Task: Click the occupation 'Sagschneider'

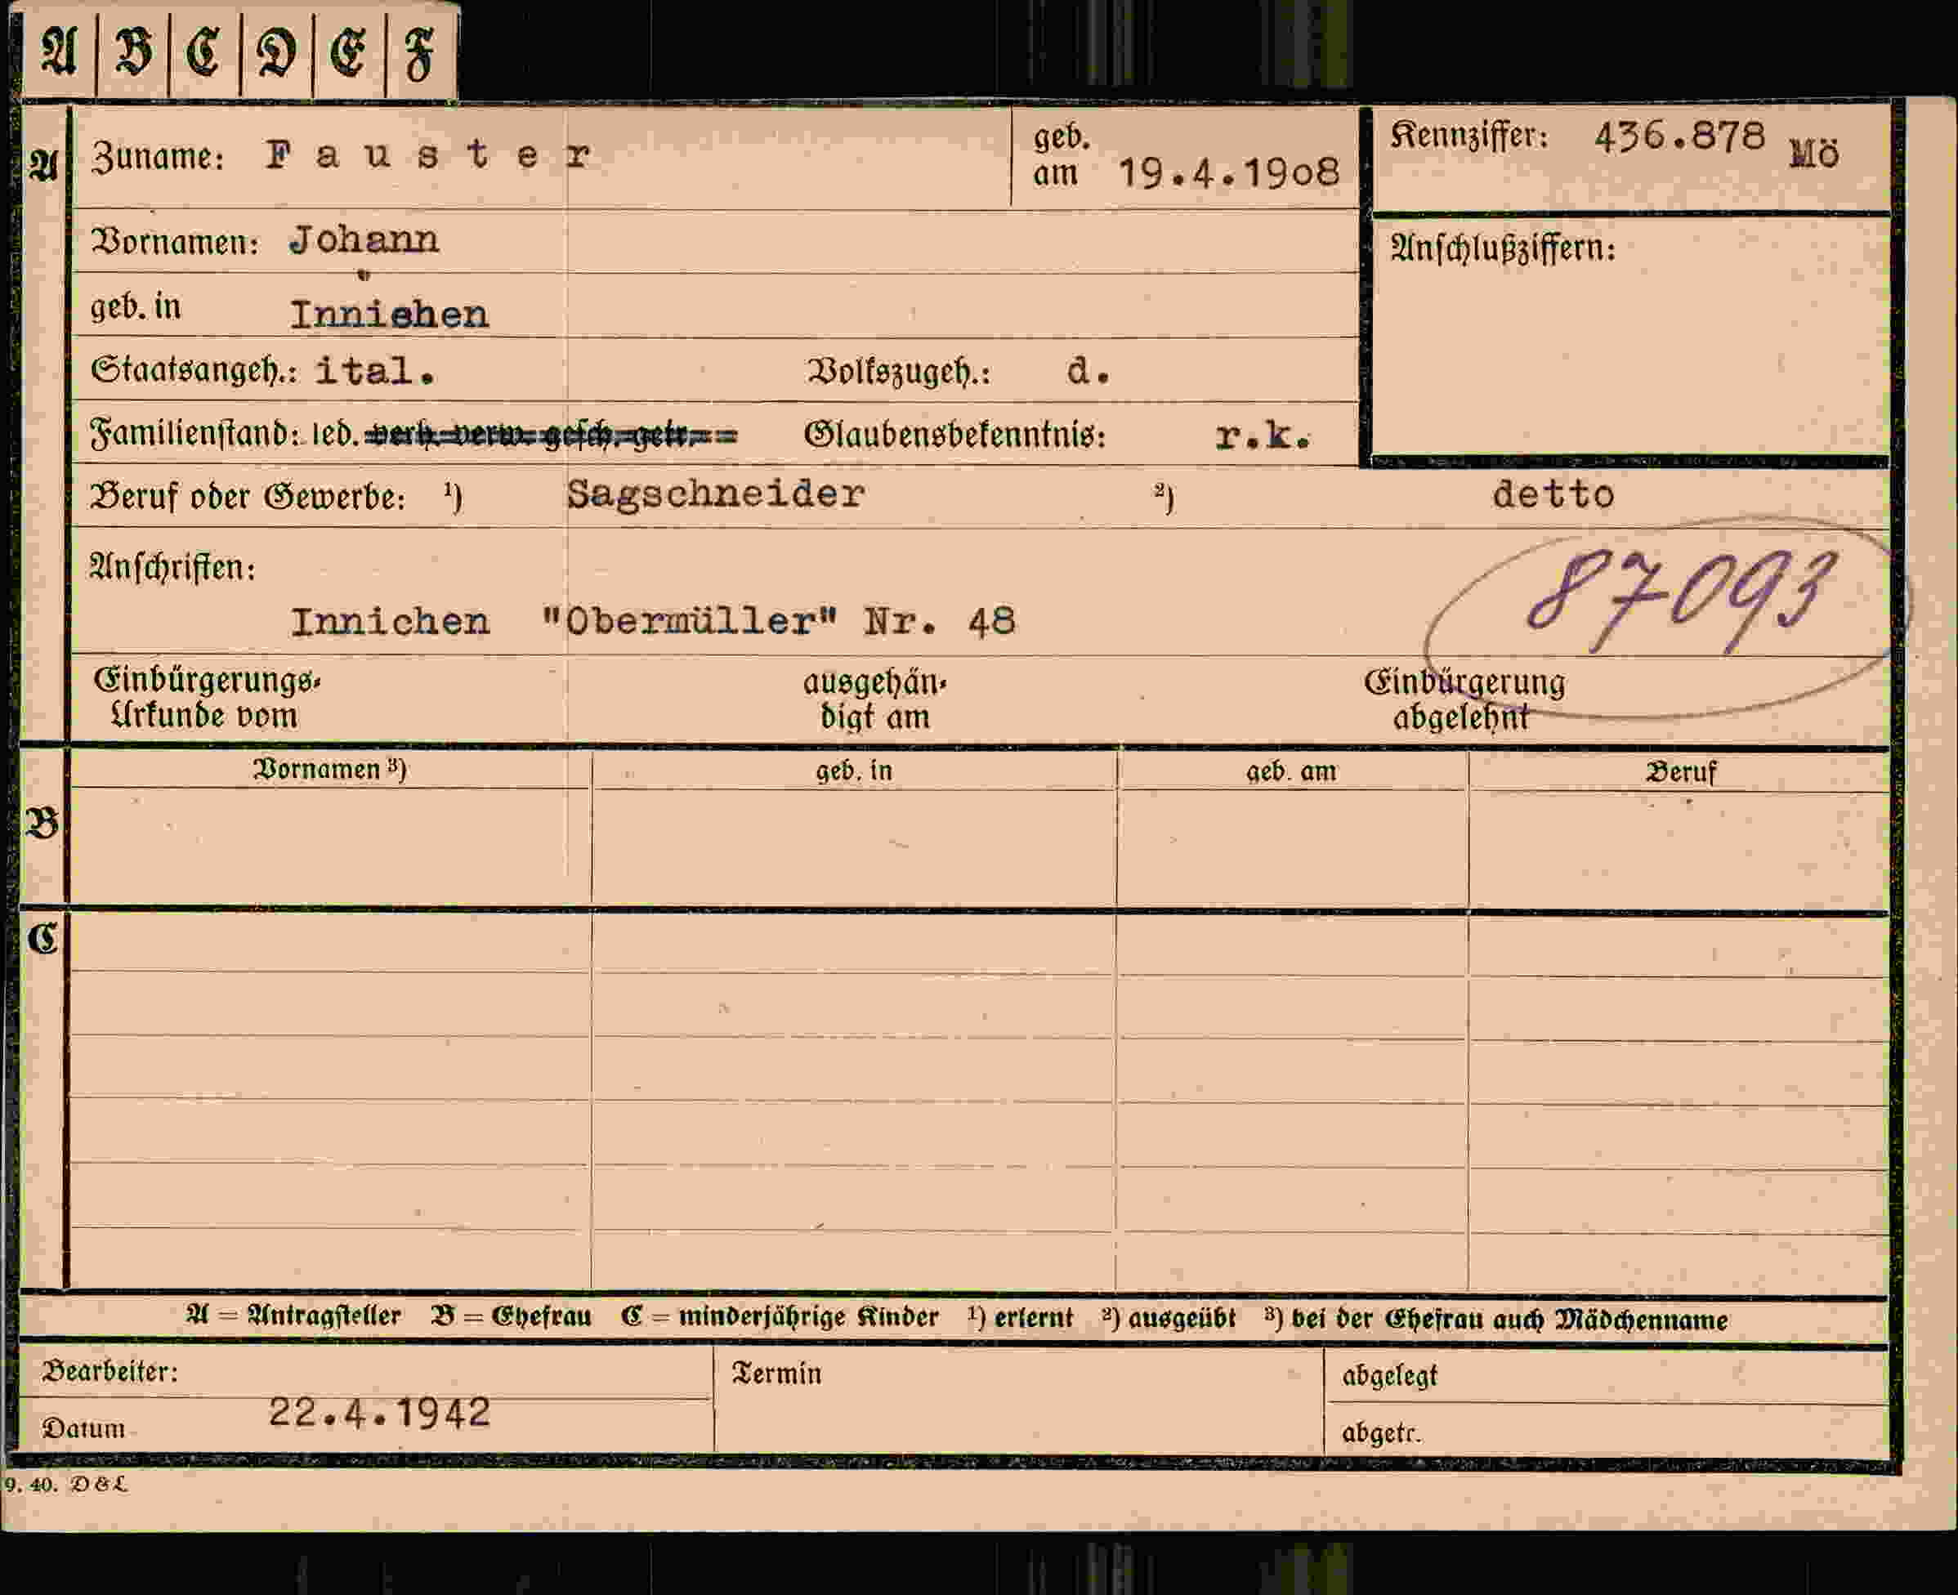Action: (x=716, y=495)
